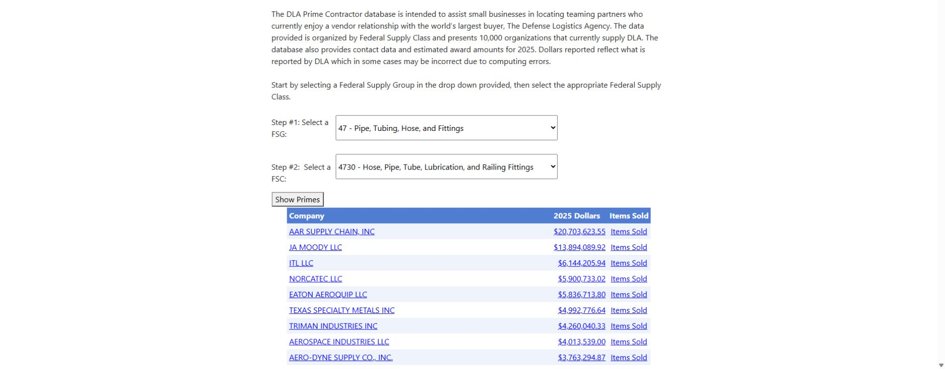Open TRIMAN INDUSTRIES INC company link
Screen dimensions: 945x369
click(x=333, y=326)
